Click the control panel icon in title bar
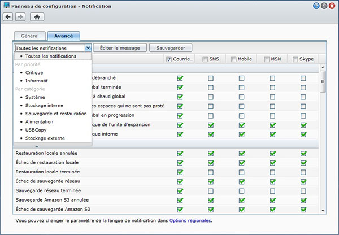The height and width of the screenshot is (235, 339). 6,6
